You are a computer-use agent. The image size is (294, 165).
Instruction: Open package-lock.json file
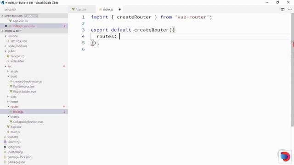point(19,157)
